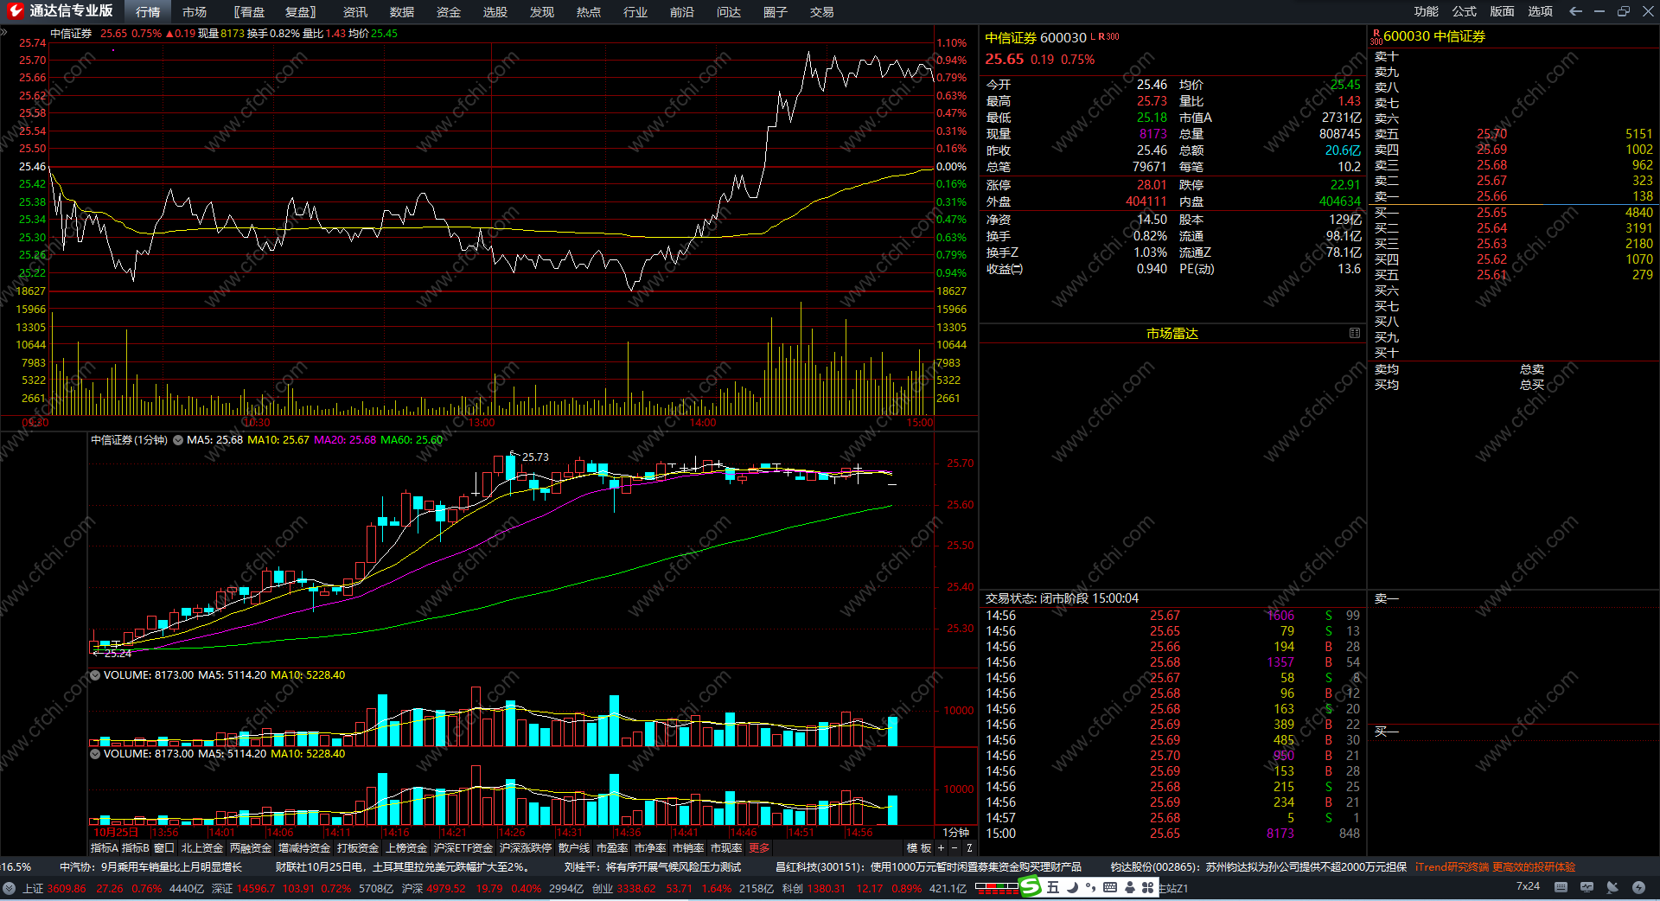Click the 市场雷达 panel header

(x=1172, y=333)
